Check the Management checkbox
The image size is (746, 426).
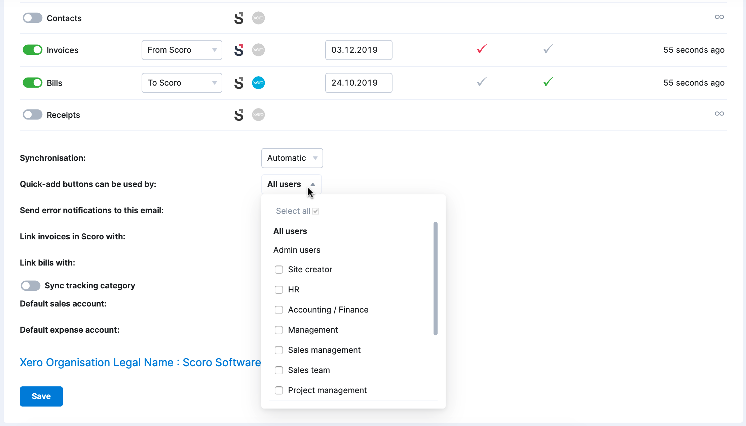click(279, 330)
